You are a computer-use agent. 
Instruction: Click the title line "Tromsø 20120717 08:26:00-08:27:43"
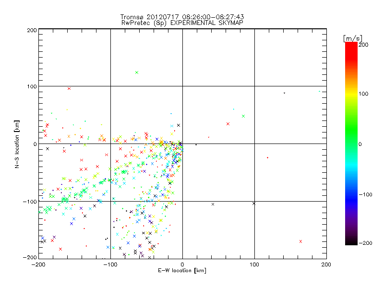[182, 17]
